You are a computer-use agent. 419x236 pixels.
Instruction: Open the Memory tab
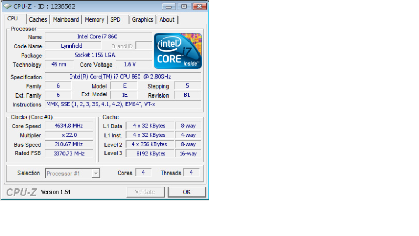(95, 19)
